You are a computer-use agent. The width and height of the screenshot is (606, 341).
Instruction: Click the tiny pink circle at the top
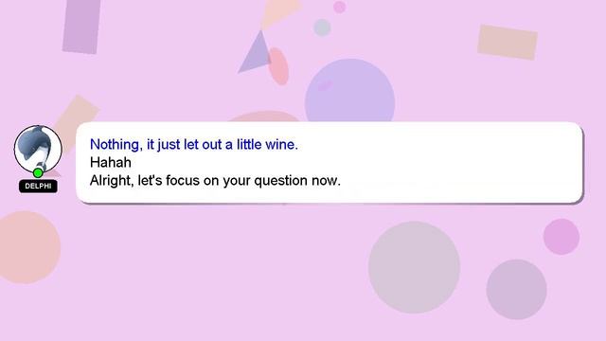339,7
